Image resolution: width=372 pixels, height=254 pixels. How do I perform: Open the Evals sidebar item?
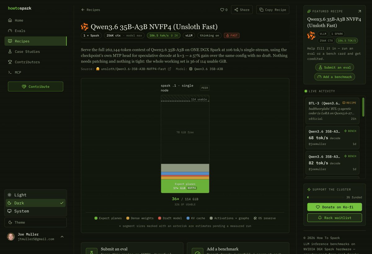pos(35,31)
